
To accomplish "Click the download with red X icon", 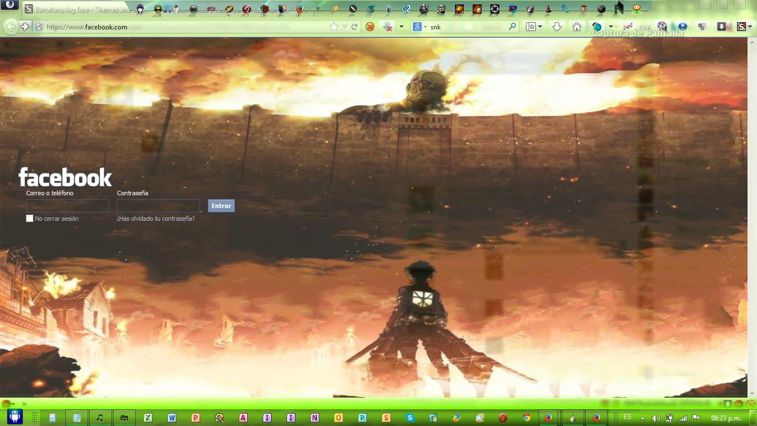I will [388, 27].
